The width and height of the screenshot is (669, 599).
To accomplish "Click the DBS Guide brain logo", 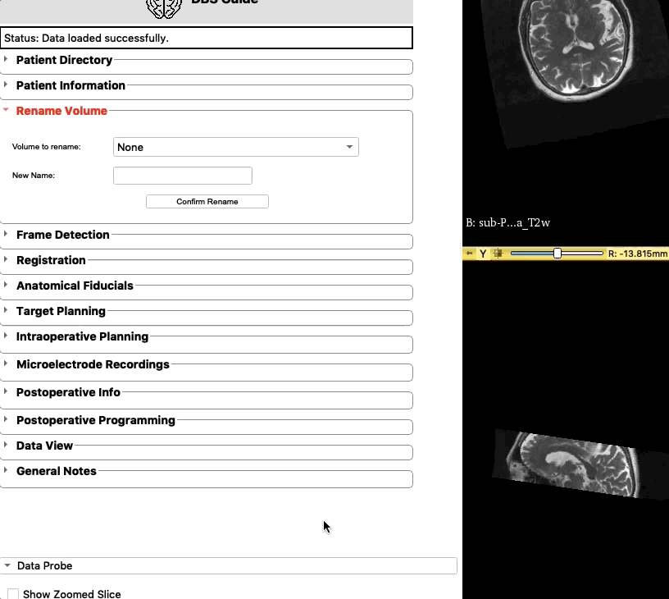I will pyautogui.click(x=164, y=8).
